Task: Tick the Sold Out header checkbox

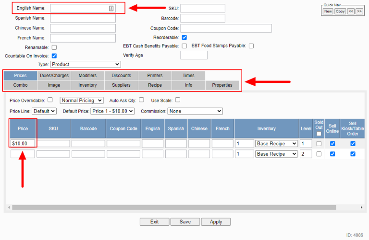Action: click(319, 134)
